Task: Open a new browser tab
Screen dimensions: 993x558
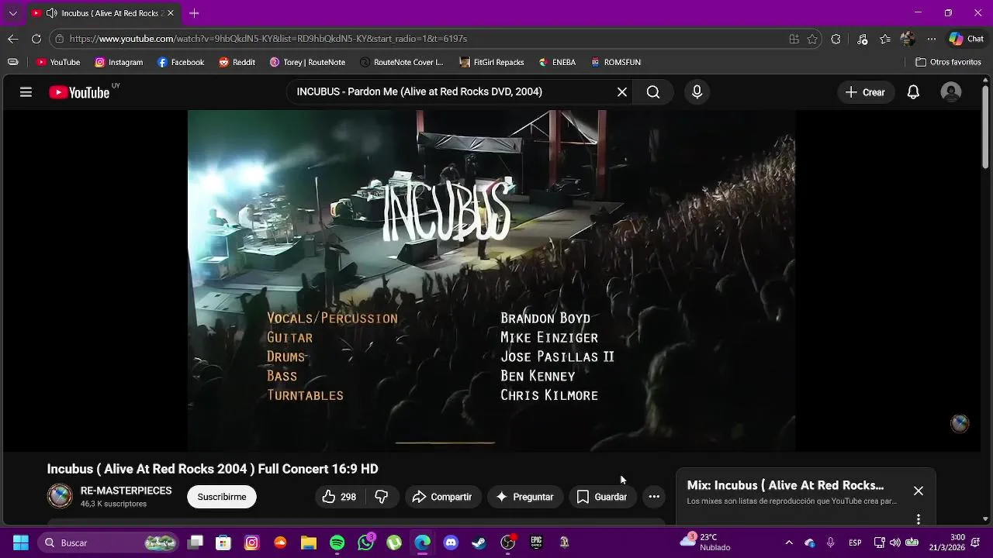Action: (x=194, y=13)
